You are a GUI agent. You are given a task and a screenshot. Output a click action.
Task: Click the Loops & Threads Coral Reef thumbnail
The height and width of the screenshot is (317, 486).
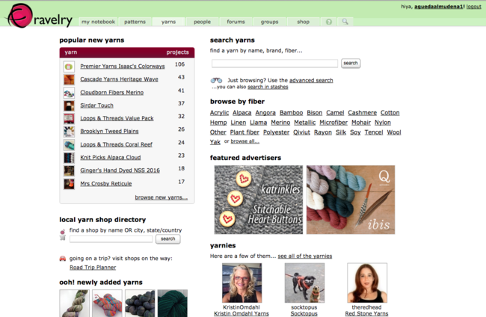point(69,145)
